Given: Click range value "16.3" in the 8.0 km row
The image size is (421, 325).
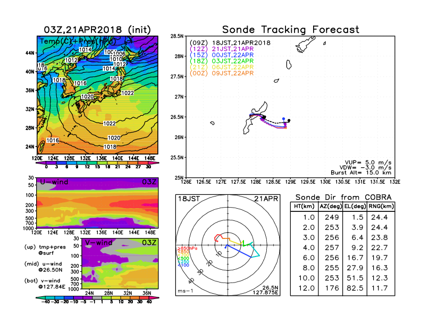Looking at the screenshot, I should click(x=380, y=268).
